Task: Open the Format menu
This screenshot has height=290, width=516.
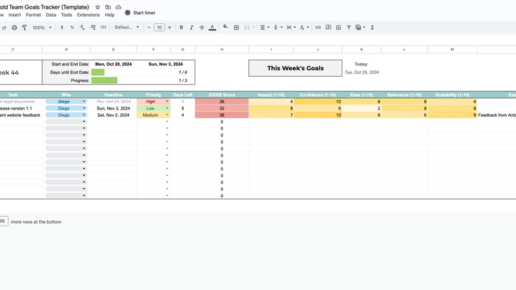Action: tap(34, 15)
